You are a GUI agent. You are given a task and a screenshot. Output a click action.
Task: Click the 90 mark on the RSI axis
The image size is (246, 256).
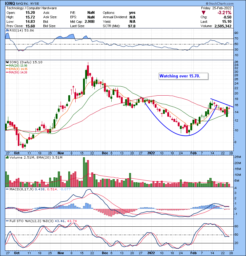point(236,33)
